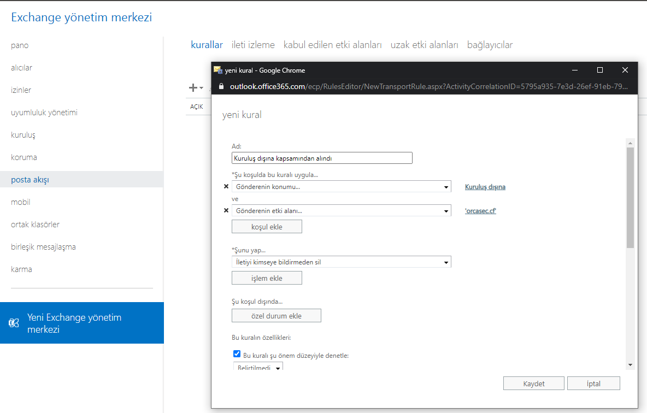Open kuruluş in the sidebar

tap(23, 135)
